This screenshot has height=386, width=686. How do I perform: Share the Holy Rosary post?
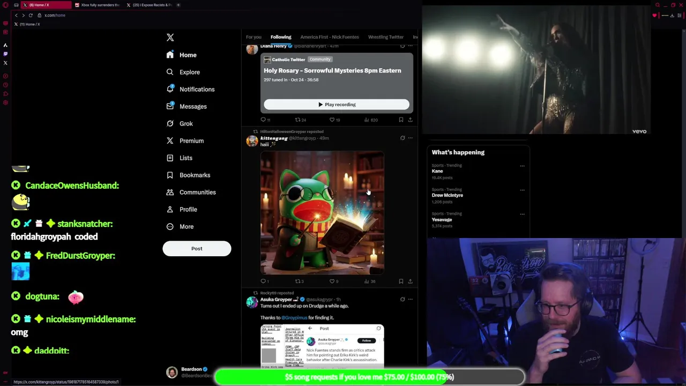pos(410,120)
